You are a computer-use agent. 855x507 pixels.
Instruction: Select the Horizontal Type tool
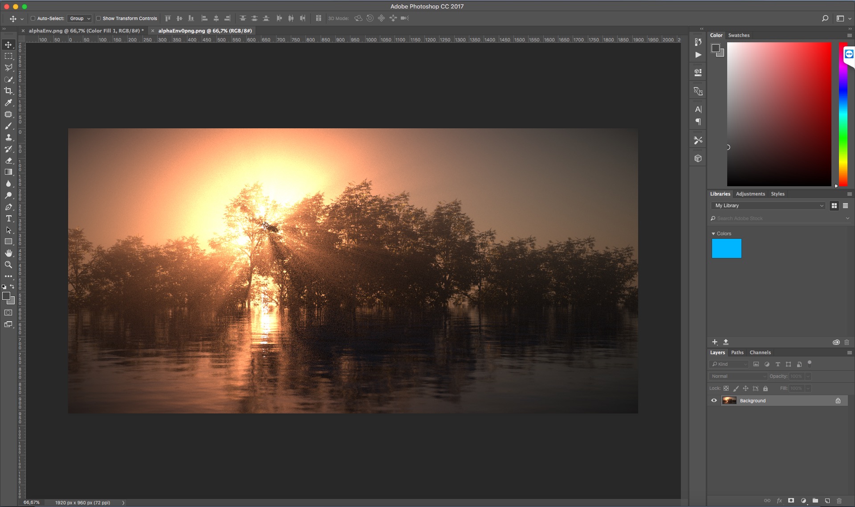8,218
